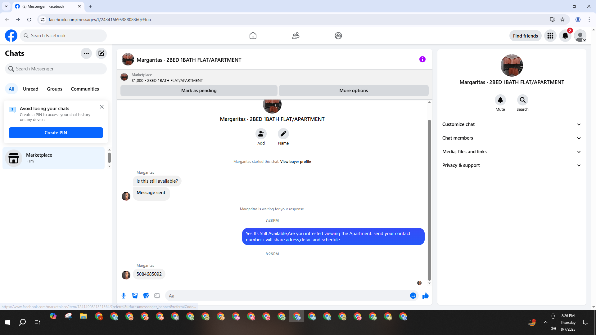Viewport: 596px width, 335px height.
Task: Start a new message with compose icon
Action: tap(101, 53)
